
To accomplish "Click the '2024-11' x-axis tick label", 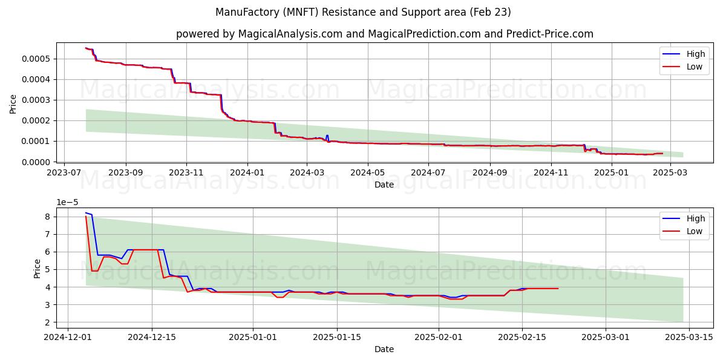I will (551, 173).
